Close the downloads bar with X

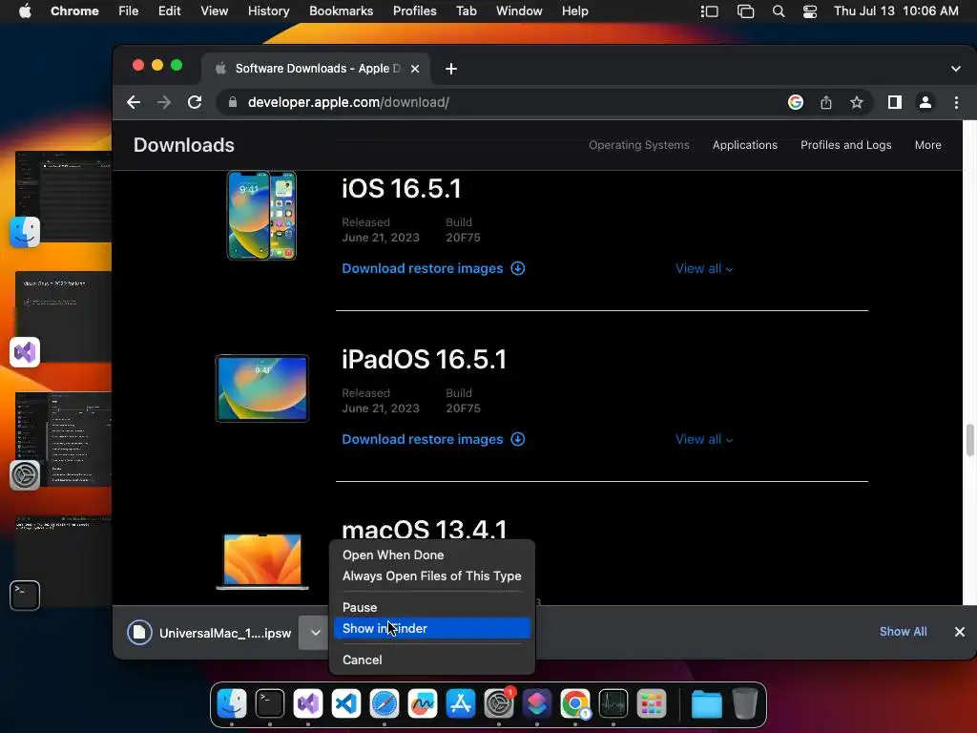960,632
